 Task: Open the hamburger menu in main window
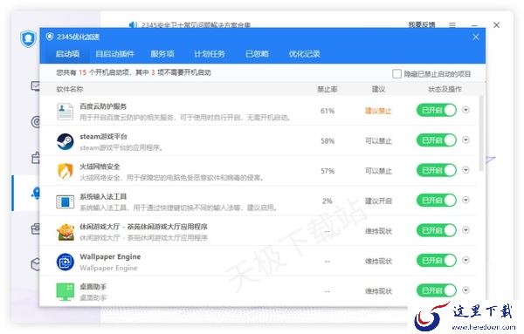click(x=452, y=24)
